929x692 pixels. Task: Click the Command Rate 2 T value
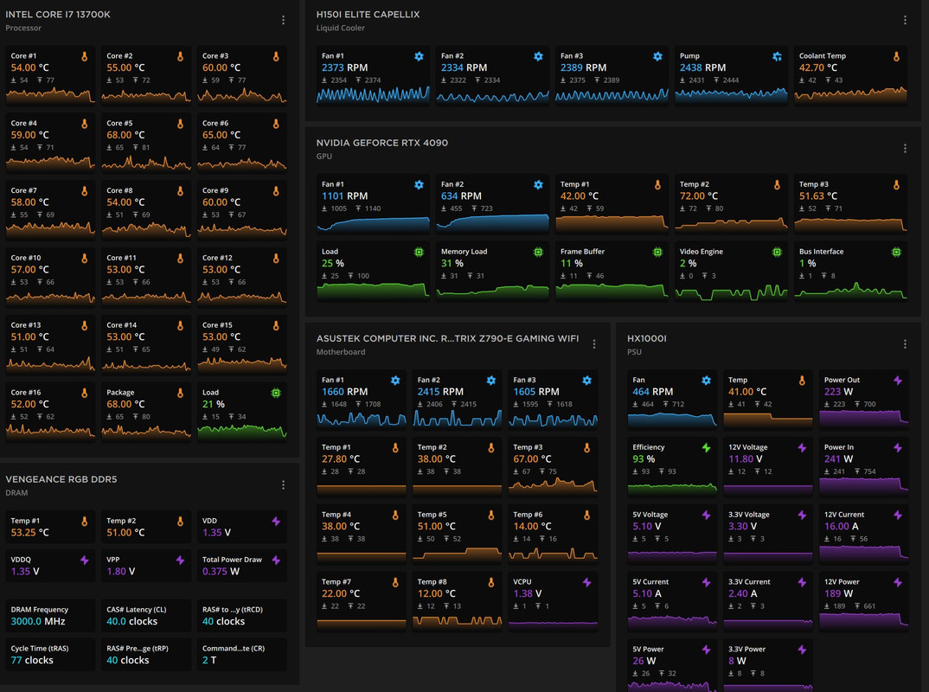(x=209, y=660)
